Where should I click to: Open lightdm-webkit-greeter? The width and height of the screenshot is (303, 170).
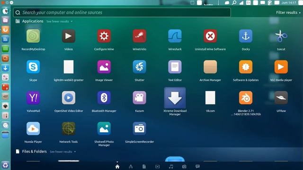pos(69,67)
